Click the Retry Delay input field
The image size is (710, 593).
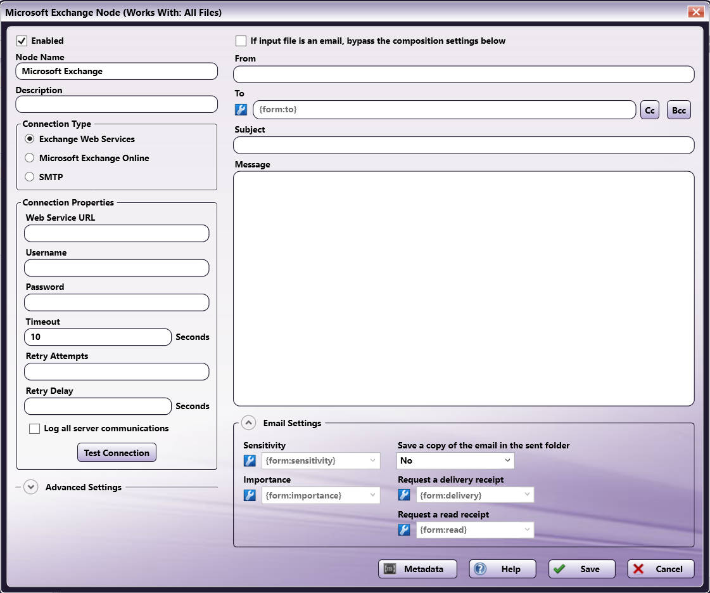[98, 406]
